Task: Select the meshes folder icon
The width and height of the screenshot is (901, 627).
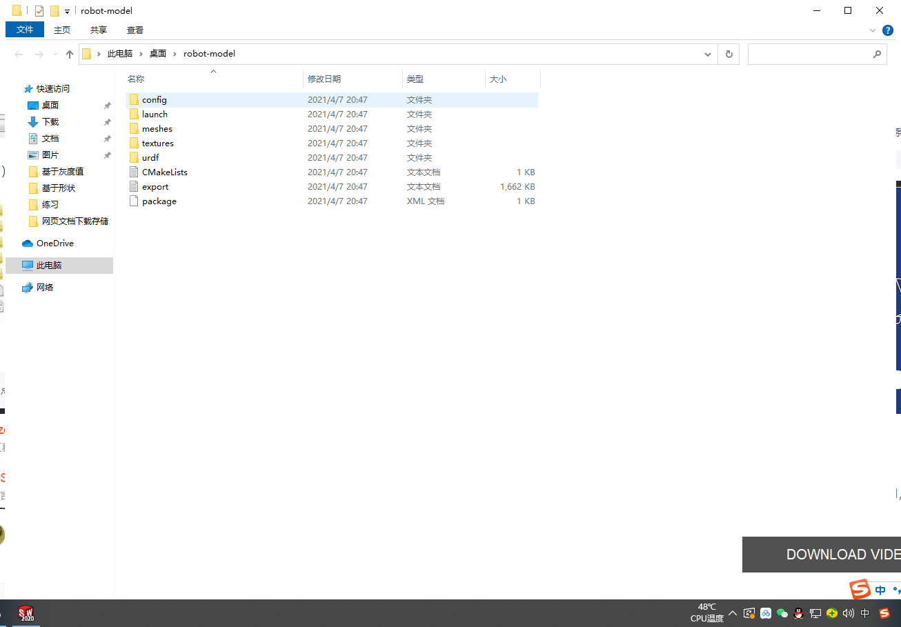Action: [x=134, y=129]
